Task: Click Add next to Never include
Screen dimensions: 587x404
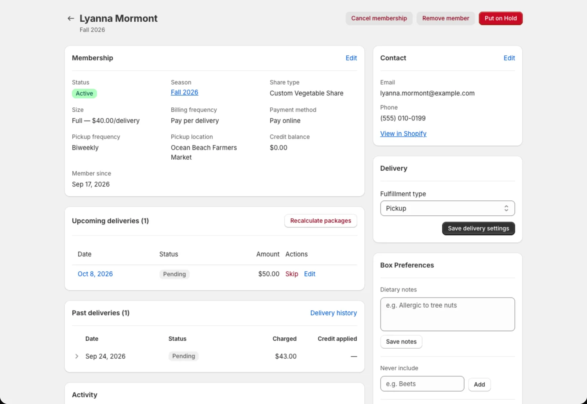Action: coord(479,384)
